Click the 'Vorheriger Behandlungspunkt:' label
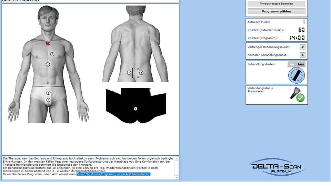 [269, 47]
